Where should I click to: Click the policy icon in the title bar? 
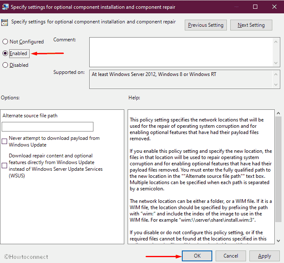[x=5, y=7]
